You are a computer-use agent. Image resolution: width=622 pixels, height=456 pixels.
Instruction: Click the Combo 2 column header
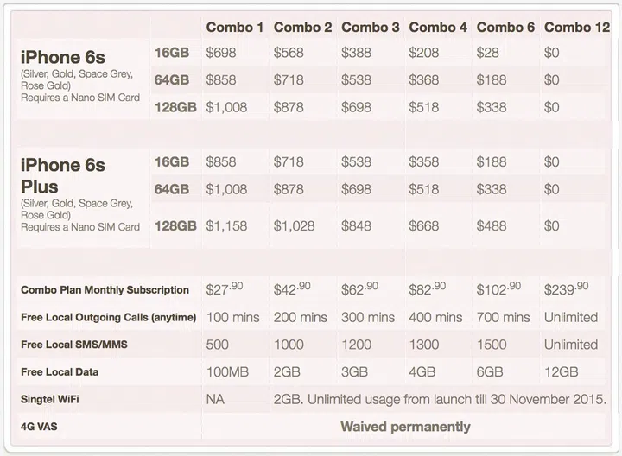302,28
